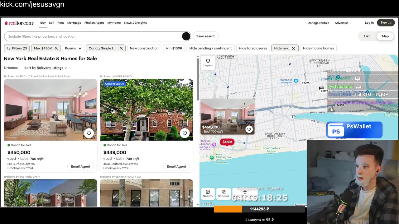Open the Filters (2) panel
This screenshot has width=399, height=224.
click(17, 48)
